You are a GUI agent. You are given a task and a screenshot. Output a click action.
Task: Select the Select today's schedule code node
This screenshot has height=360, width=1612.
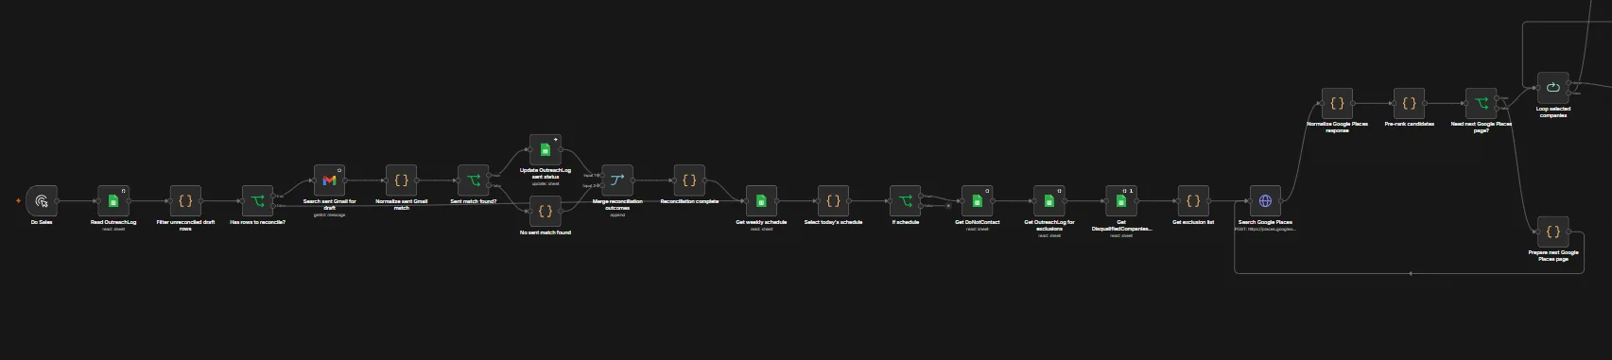click(833, 200)
